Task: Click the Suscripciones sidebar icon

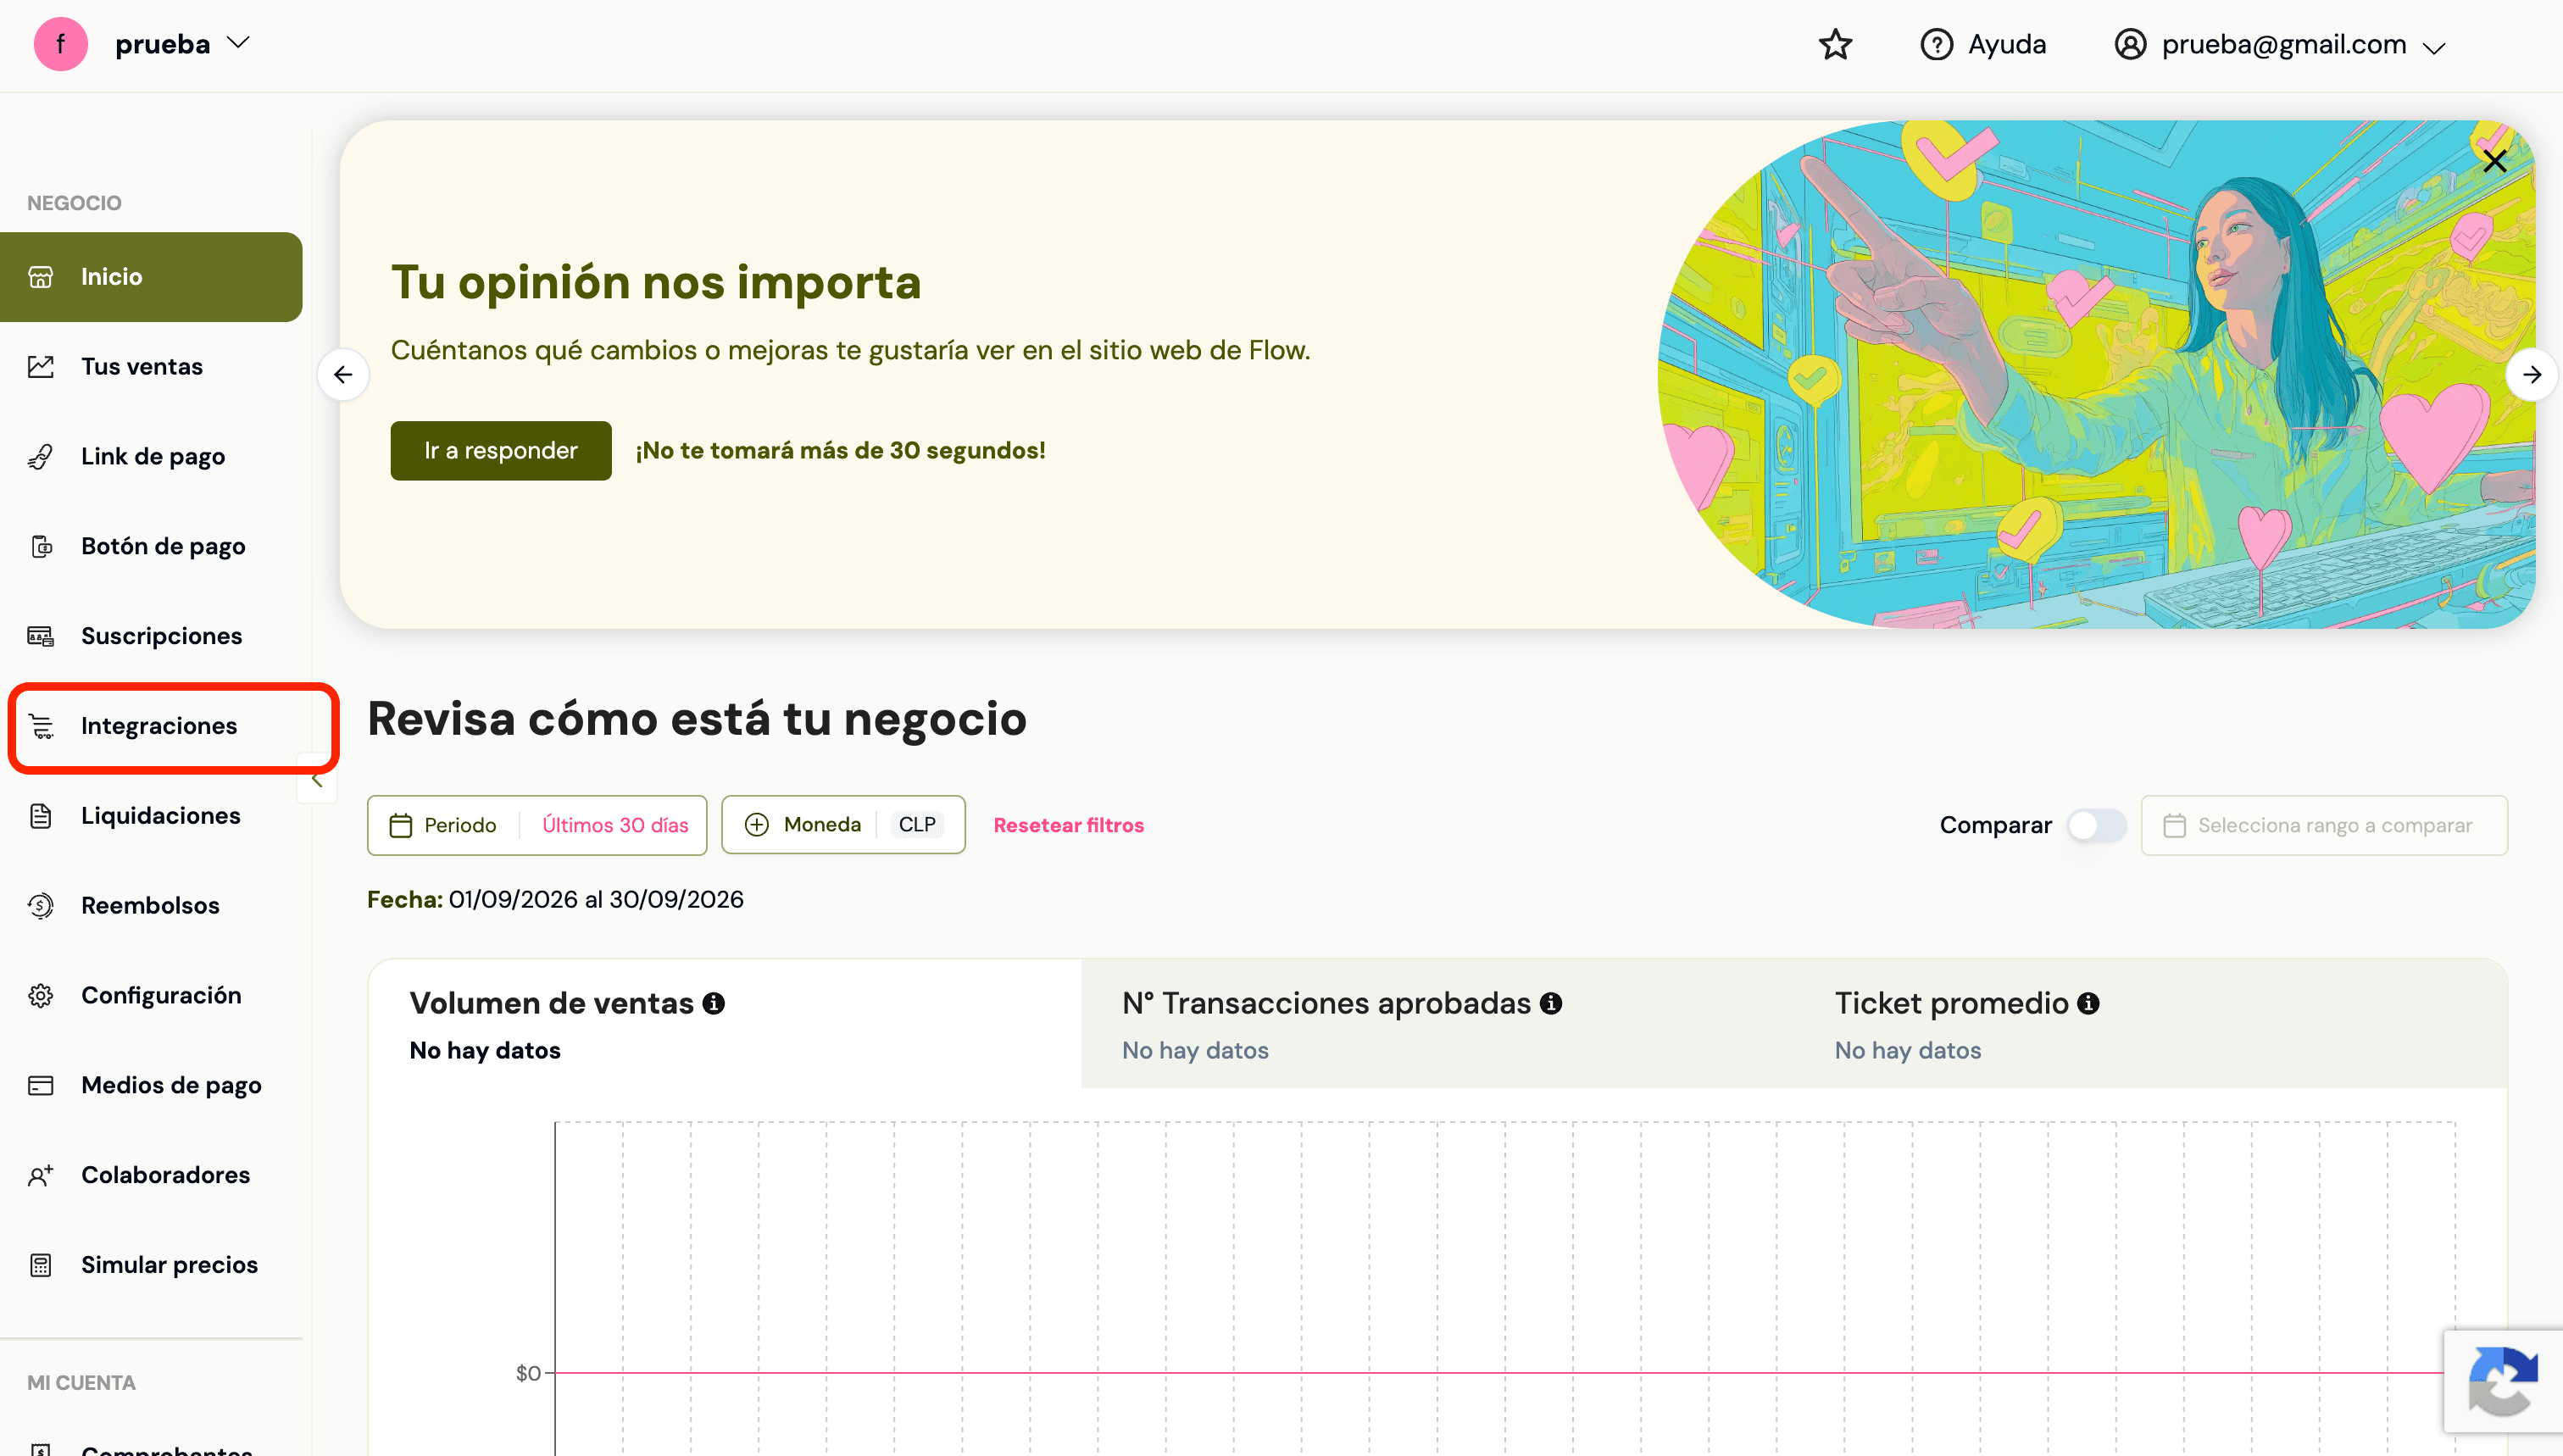Action: [41, 636]
